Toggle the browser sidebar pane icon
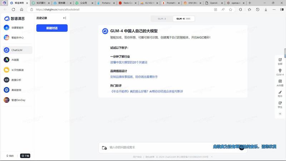Screen dimensions: 286x161 pyautogui.click(x=282, y=10)
